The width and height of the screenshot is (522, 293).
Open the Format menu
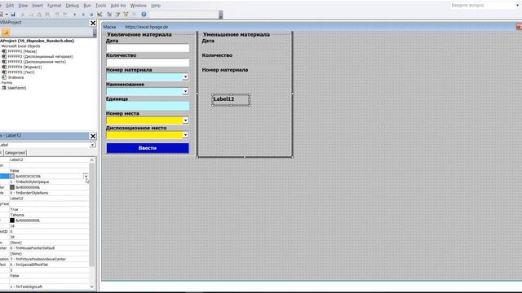coord(55,6)
